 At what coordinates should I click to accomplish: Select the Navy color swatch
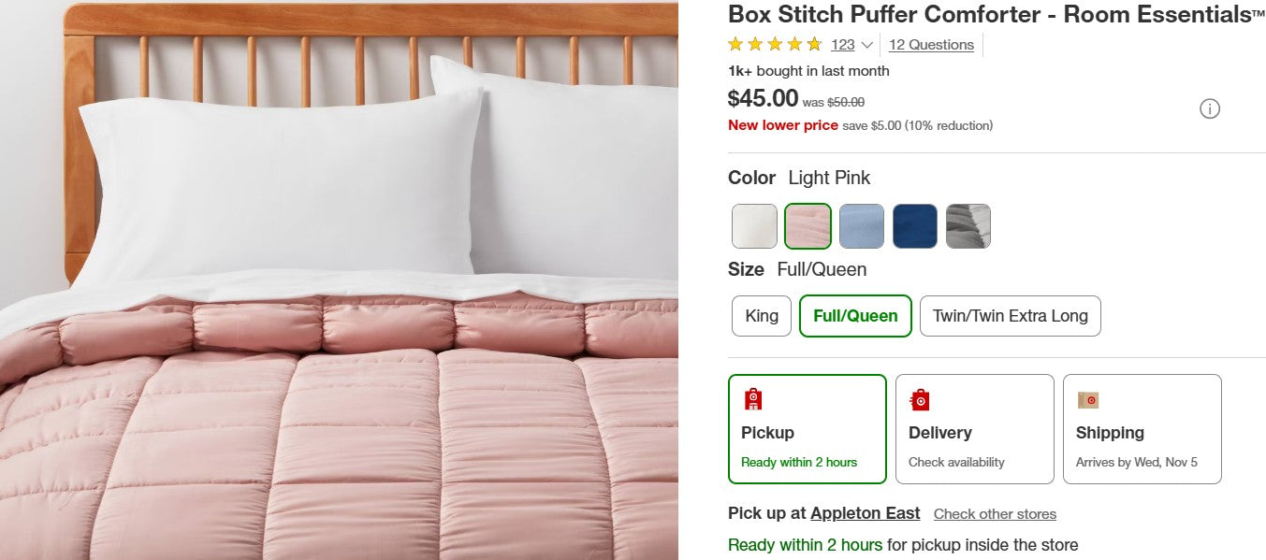click(914, 225)
